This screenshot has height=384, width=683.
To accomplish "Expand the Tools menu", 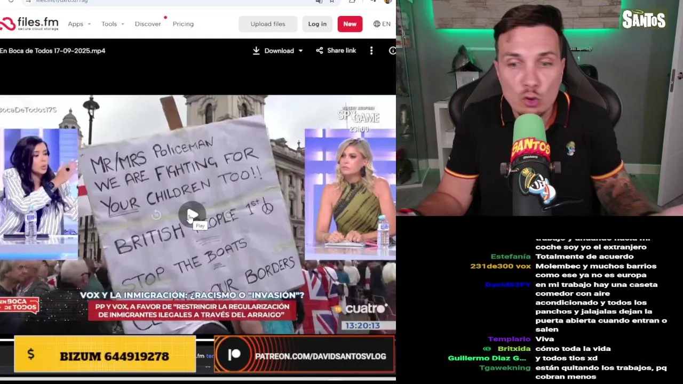I will [x=113, y=24].
